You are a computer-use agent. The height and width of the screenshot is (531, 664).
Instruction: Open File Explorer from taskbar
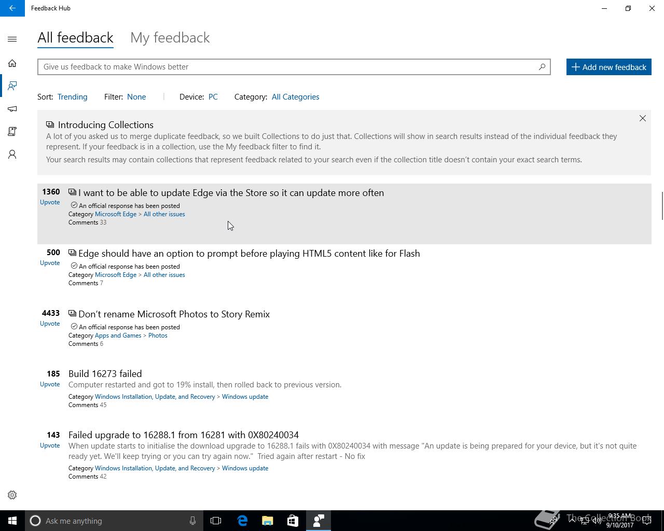pos(268,521)
